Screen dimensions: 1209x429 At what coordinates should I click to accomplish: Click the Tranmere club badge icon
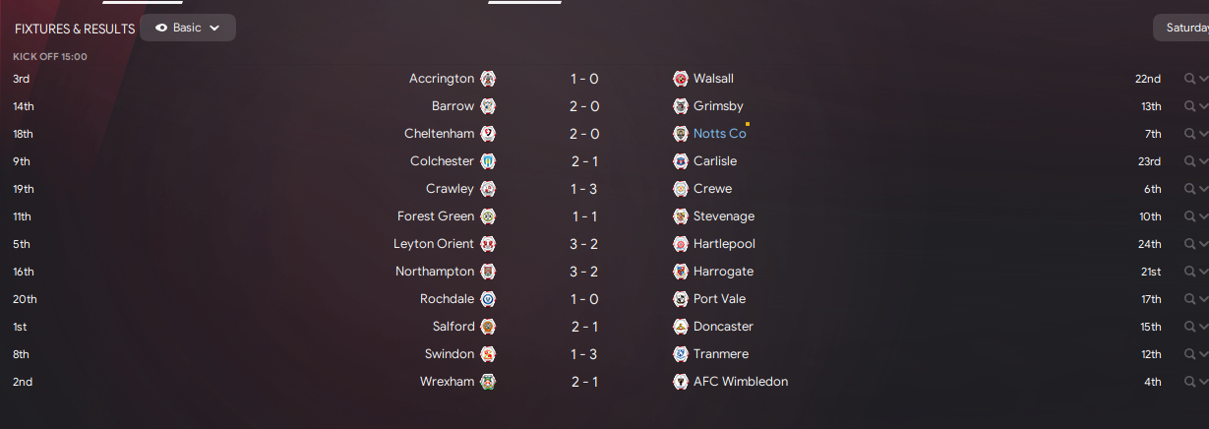pyautogui.click(x=681, y=354)
